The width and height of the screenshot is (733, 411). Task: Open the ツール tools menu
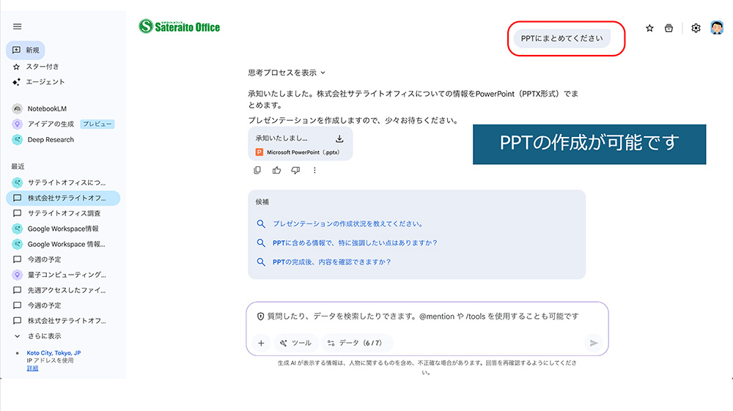[296, 343]
